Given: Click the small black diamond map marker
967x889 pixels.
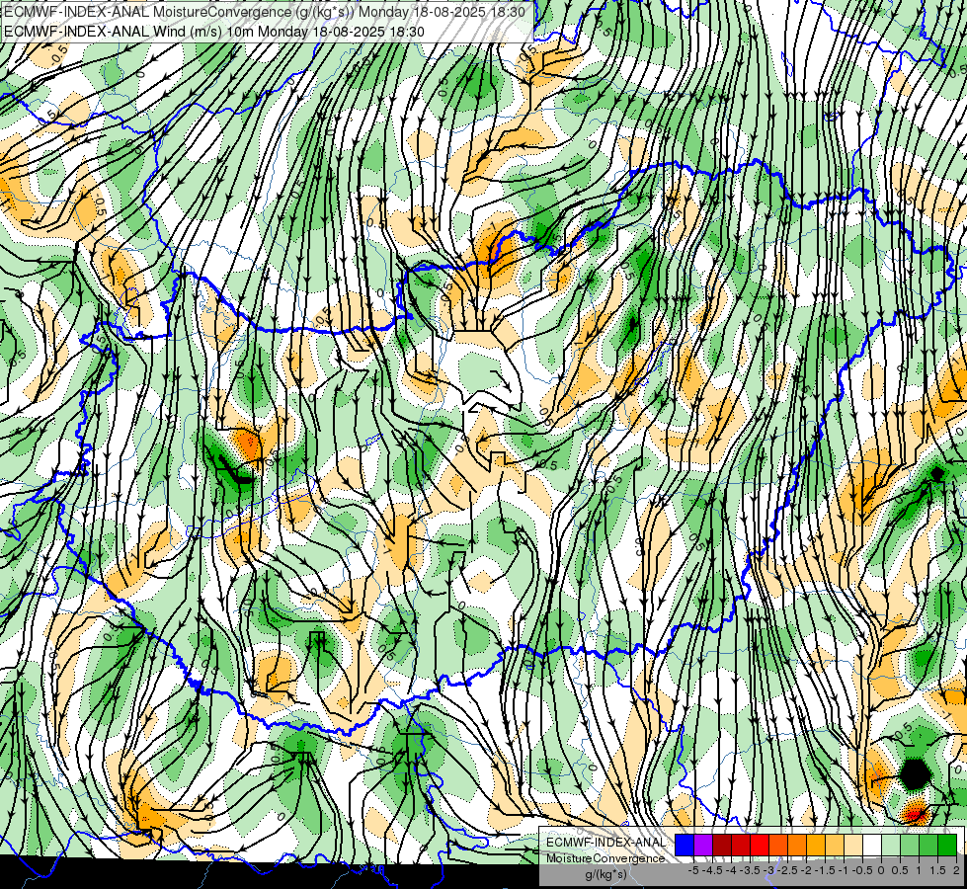Looking at the screenshot, I should (936, 474).
